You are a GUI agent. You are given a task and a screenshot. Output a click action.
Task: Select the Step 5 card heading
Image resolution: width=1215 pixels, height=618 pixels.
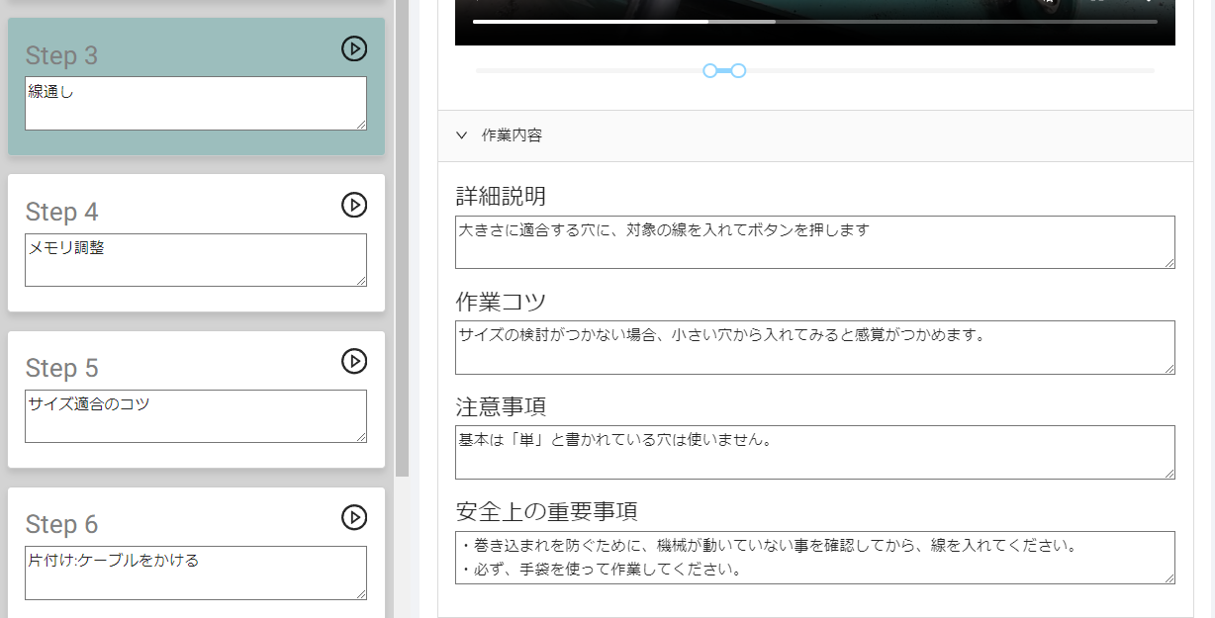tap(62, 368)
